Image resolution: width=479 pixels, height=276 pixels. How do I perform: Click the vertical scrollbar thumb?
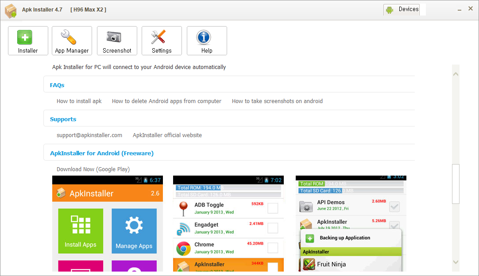pos(456,184)
